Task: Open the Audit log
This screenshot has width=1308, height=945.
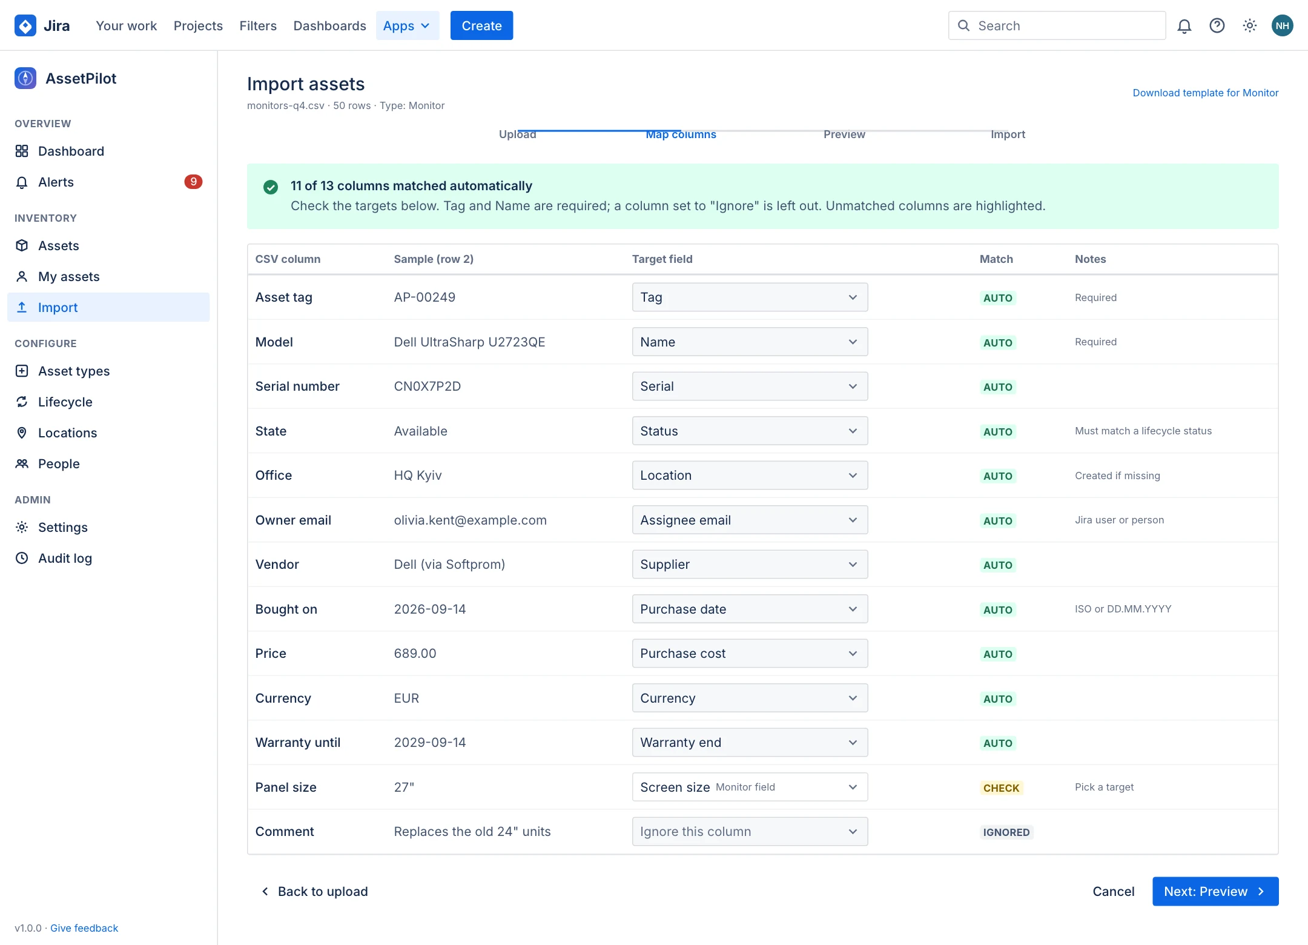Action: click(108, 558)
